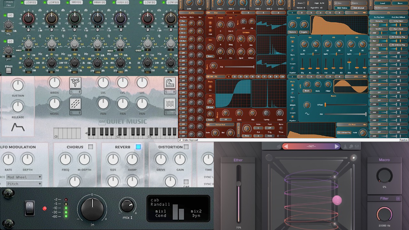Go to previous preset arrow beside -INIT-
This screenshot has width=409, height=230.
point(286,146)
